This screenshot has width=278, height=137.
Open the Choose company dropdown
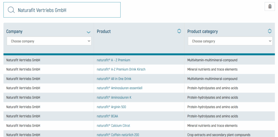pyautogui.click(x=49, y=41)
